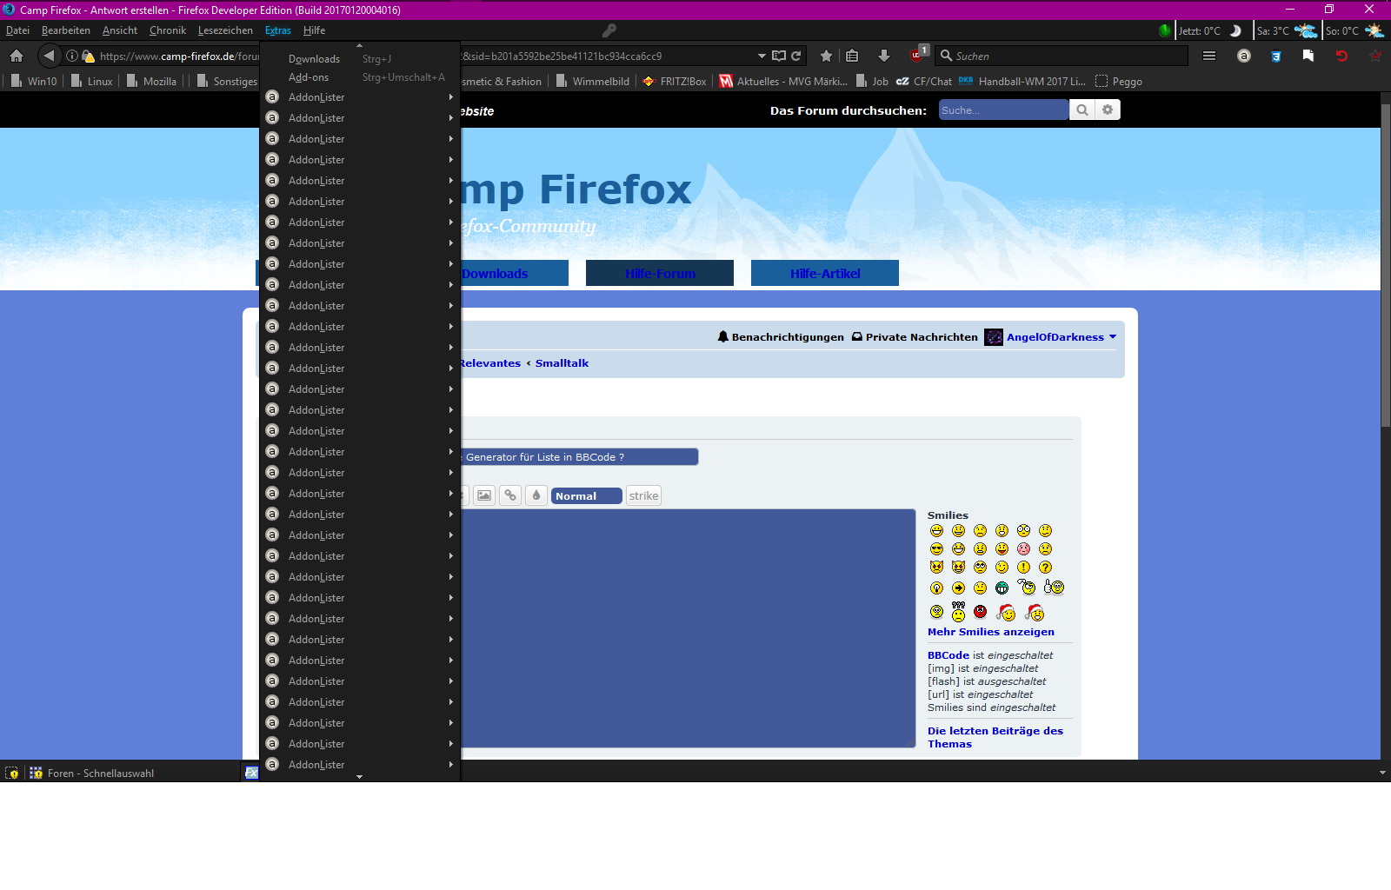
Task: Click the Hilfe-Forum navigation tab
Action: [x=660, y=273]
